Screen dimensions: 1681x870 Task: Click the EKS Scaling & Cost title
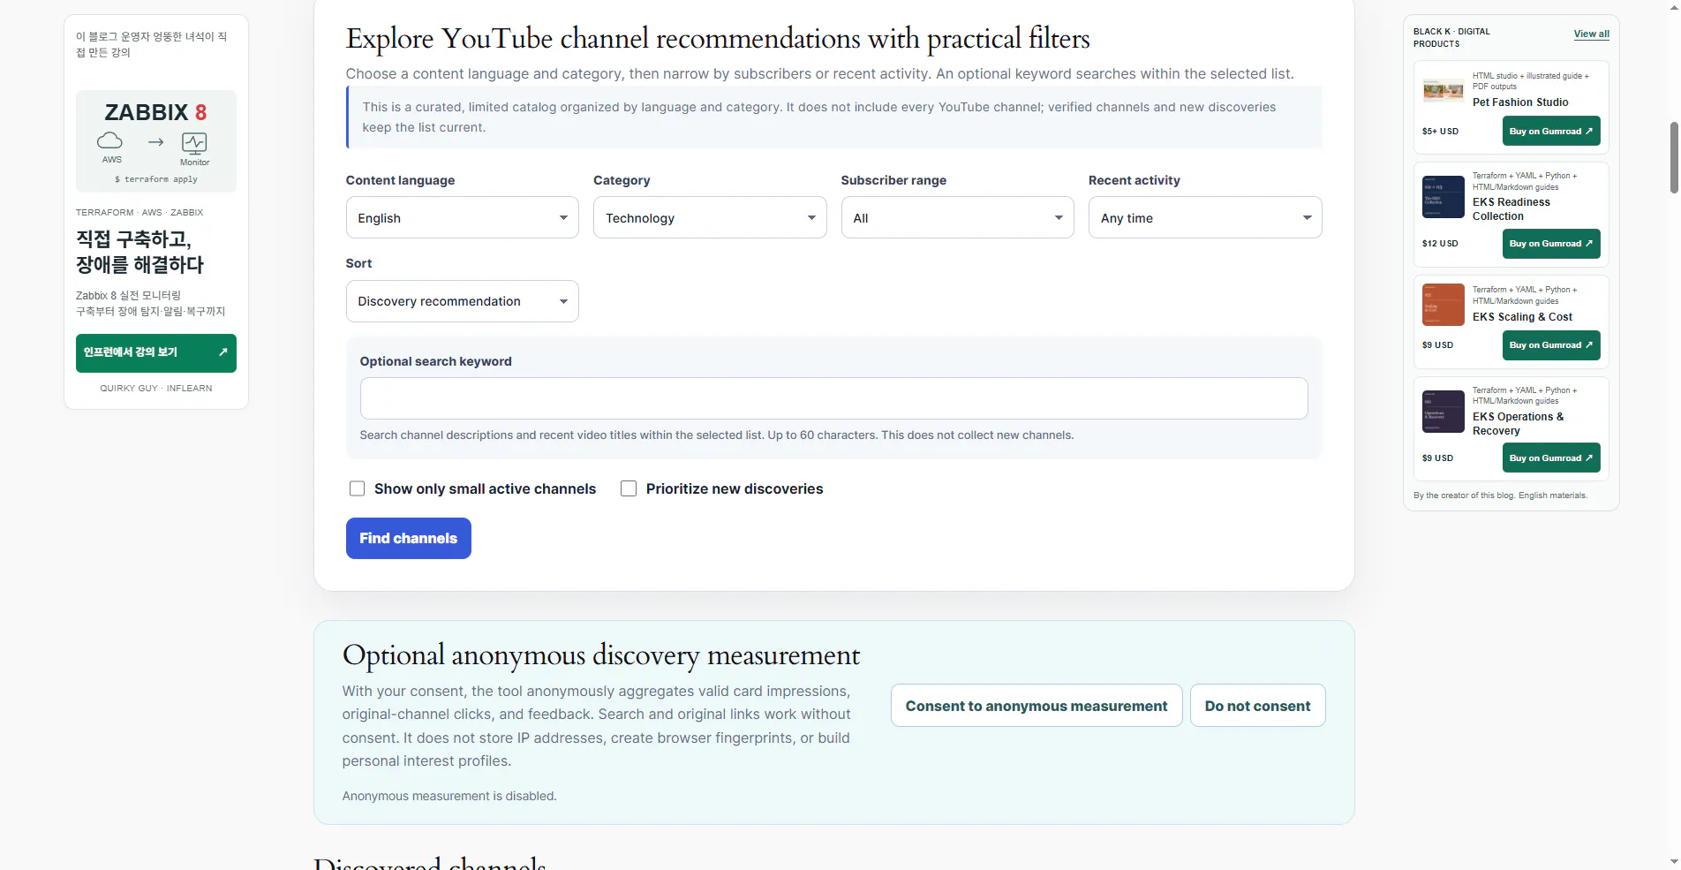tap(1522, 317)
